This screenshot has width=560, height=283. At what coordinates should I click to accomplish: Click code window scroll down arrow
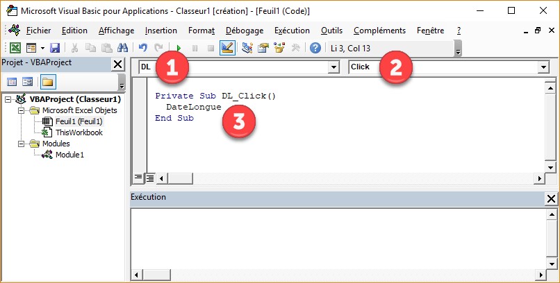click(550, 168)
